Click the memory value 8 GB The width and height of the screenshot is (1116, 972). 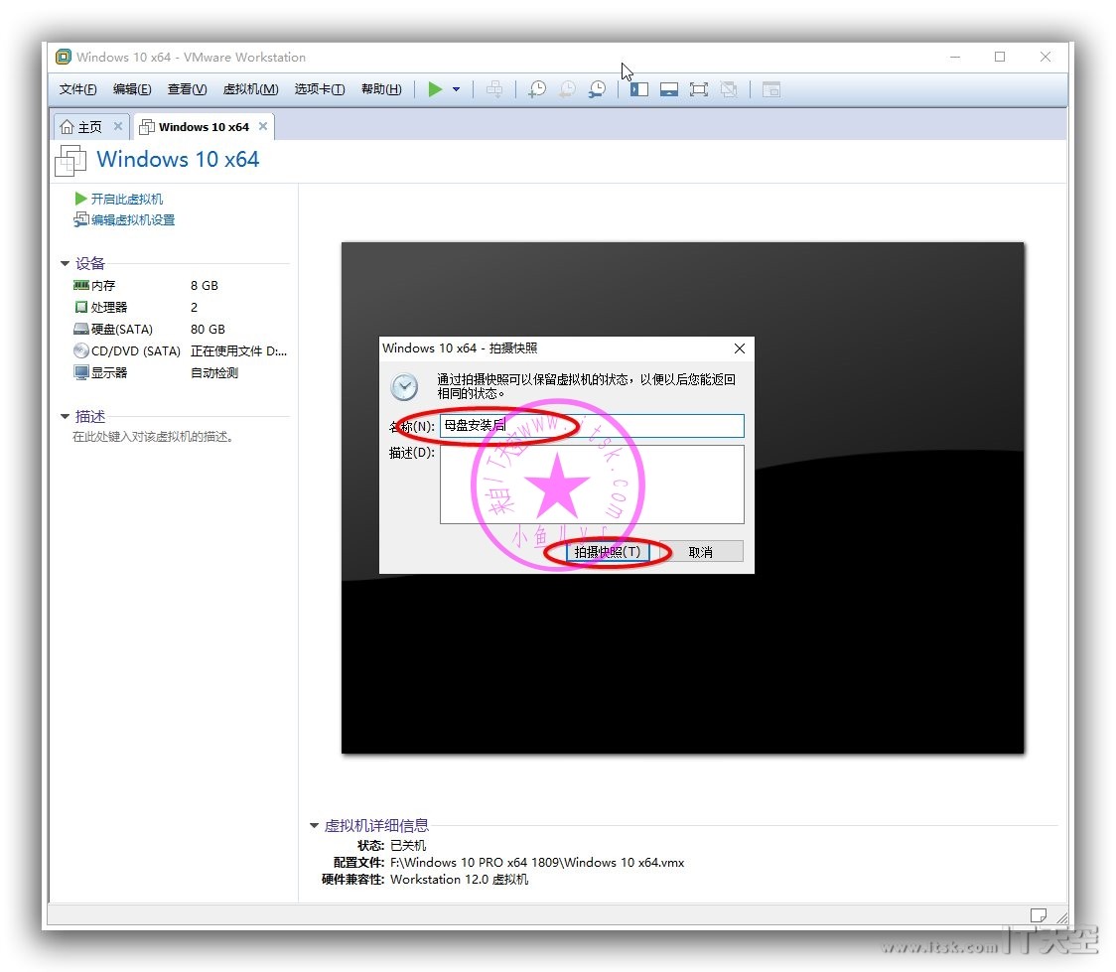205,285
